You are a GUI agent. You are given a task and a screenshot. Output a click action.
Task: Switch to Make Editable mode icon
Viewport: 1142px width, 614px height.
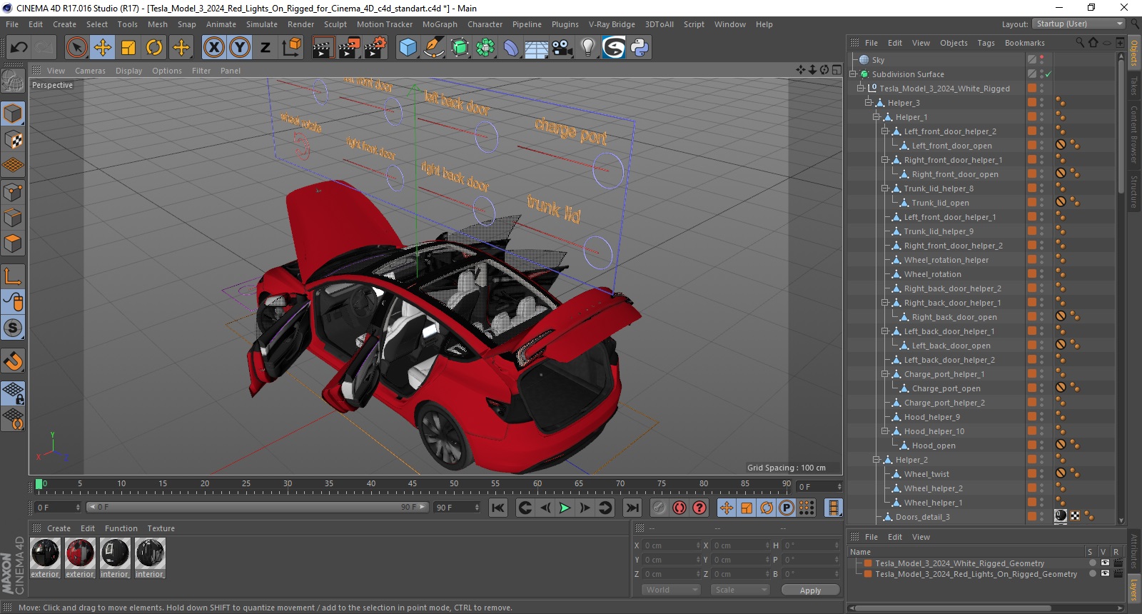tap(13, 82)
